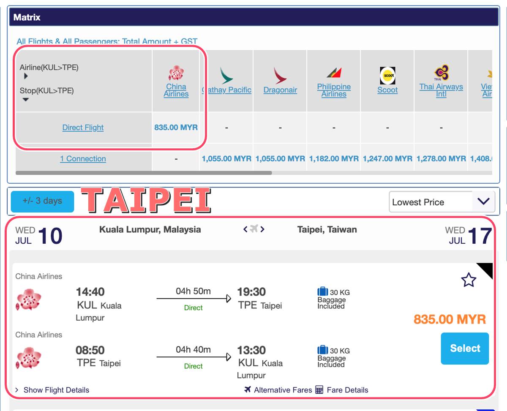Image resolution: width=507 pixels, height=411 pixels.
Task: Collapse the Stop(KUL>TPE) triangle
Action: 26,100
